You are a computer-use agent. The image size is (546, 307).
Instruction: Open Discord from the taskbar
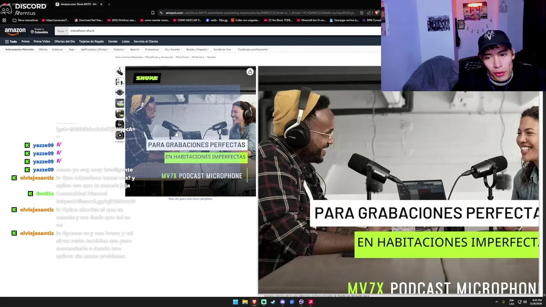point(282,302)
